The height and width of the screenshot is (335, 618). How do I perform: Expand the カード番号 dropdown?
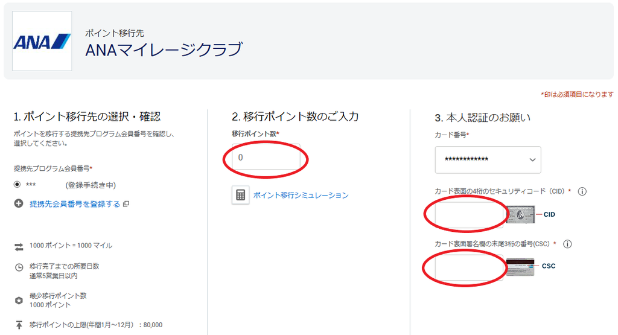click(x=488, y=159)
